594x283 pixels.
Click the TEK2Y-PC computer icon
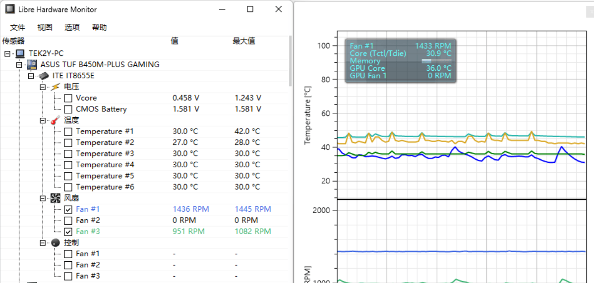pyautogui.click(x=20, y=53)
